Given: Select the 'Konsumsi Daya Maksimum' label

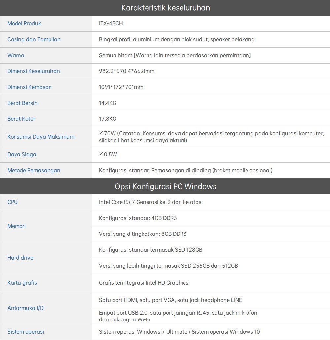Looking at the screenshot, I should tap(41, 137).
